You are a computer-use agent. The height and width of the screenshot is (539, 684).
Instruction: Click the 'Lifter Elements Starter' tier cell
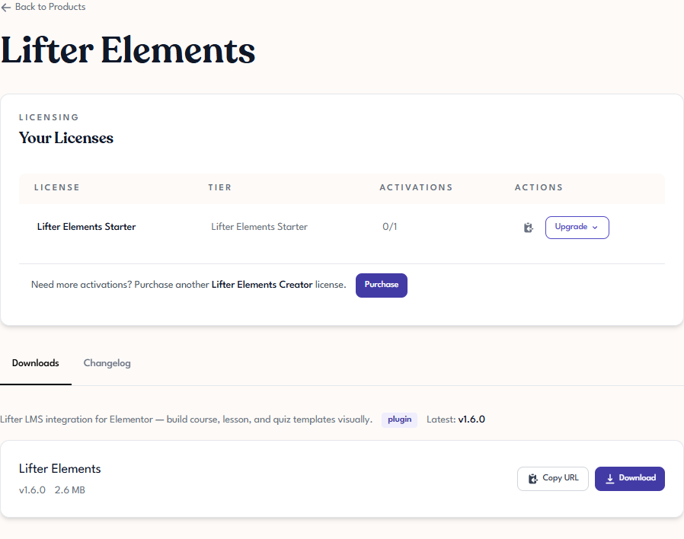tap(259, 227)
